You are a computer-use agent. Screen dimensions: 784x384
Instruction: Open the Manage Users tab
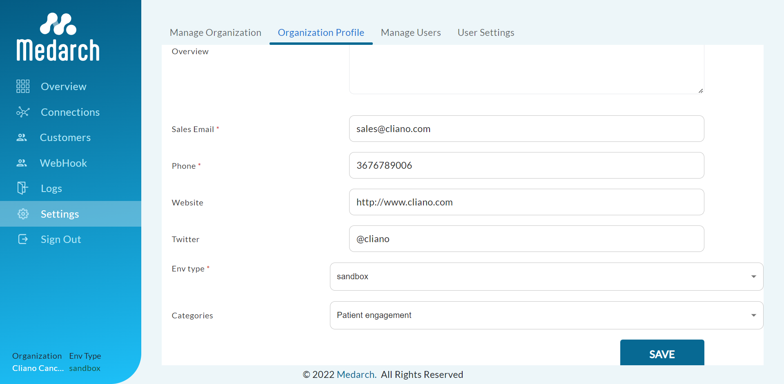411,33
